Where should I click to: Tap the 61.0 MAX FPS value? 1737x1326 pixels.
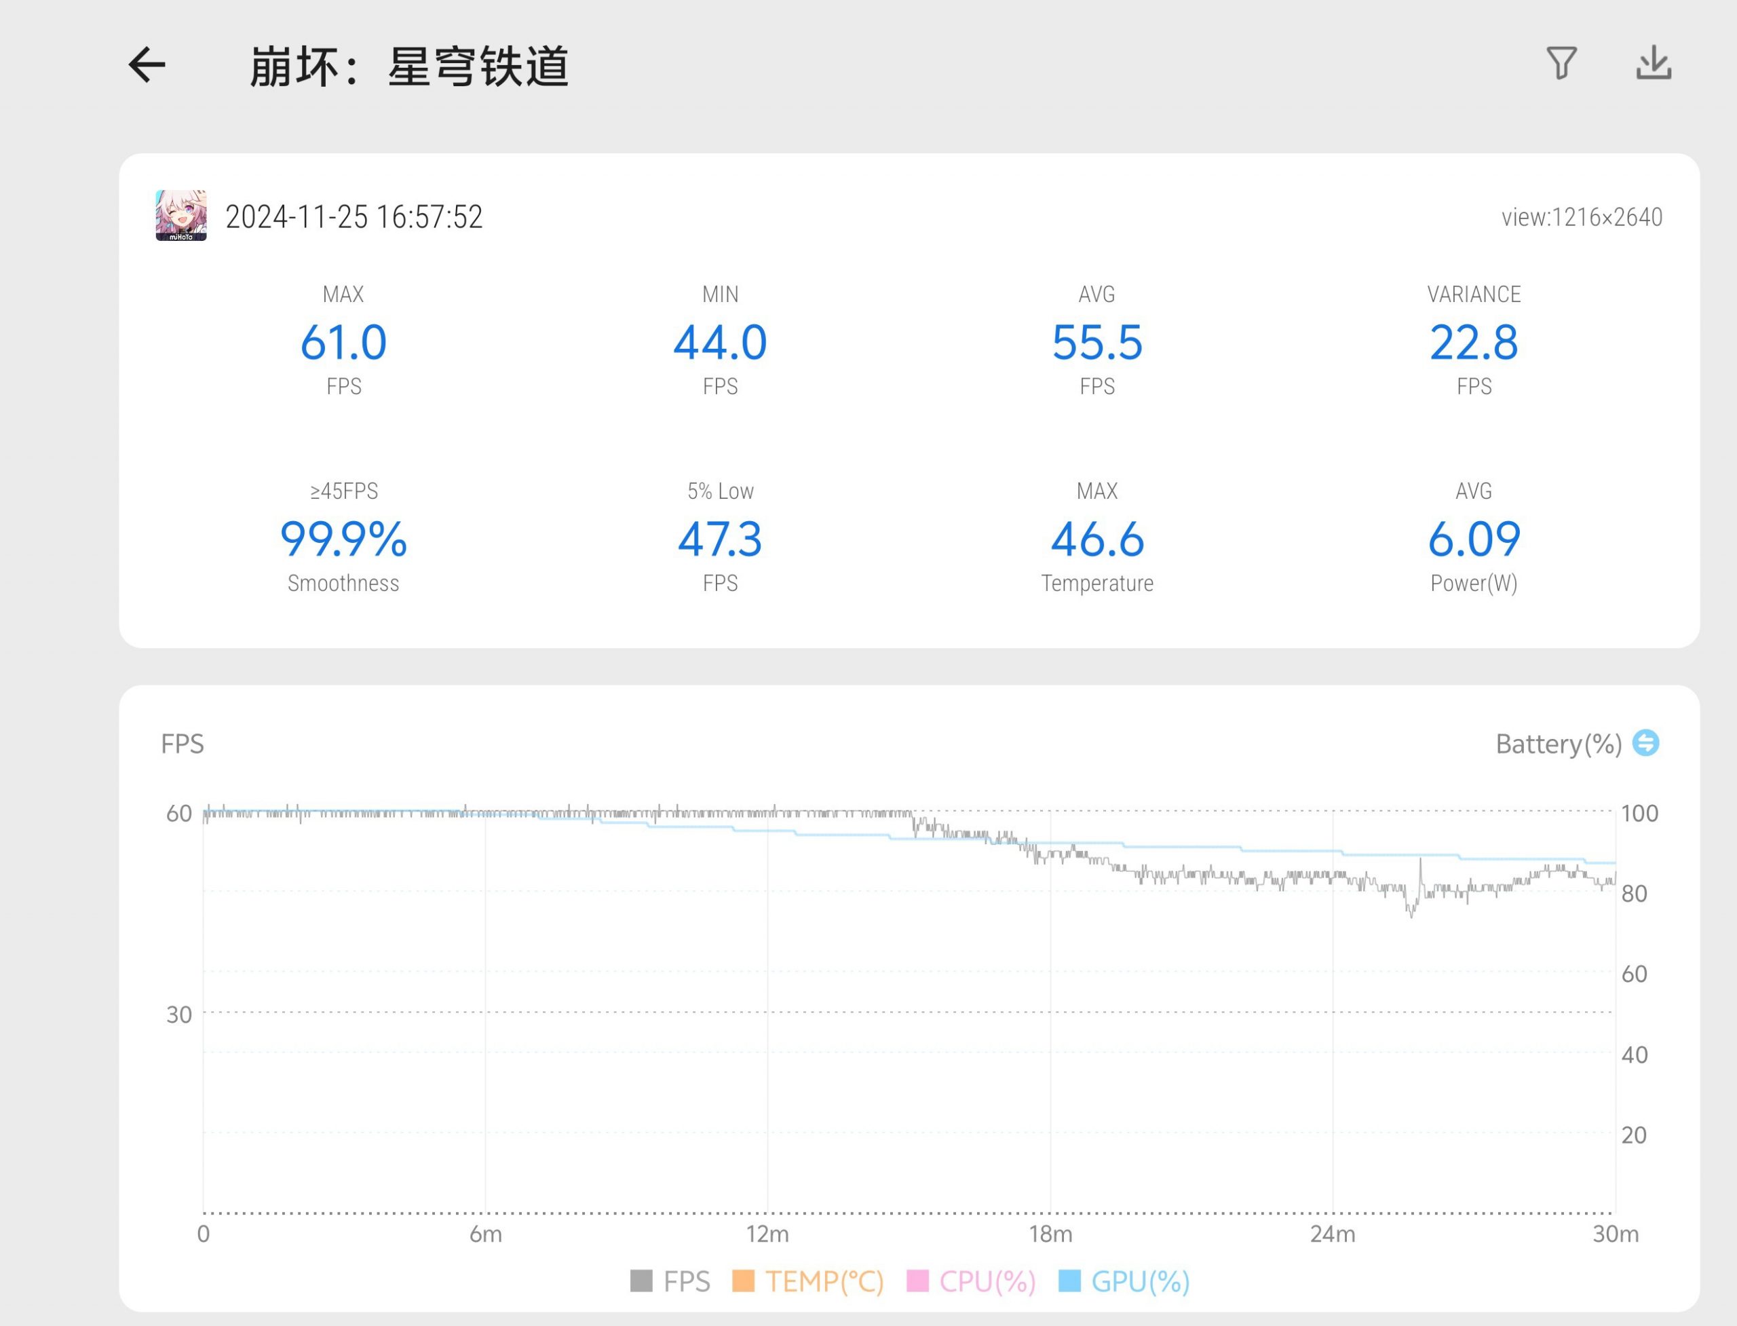343,343
